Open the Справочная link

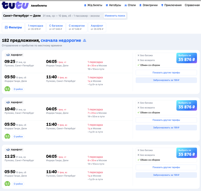[192, 5]
